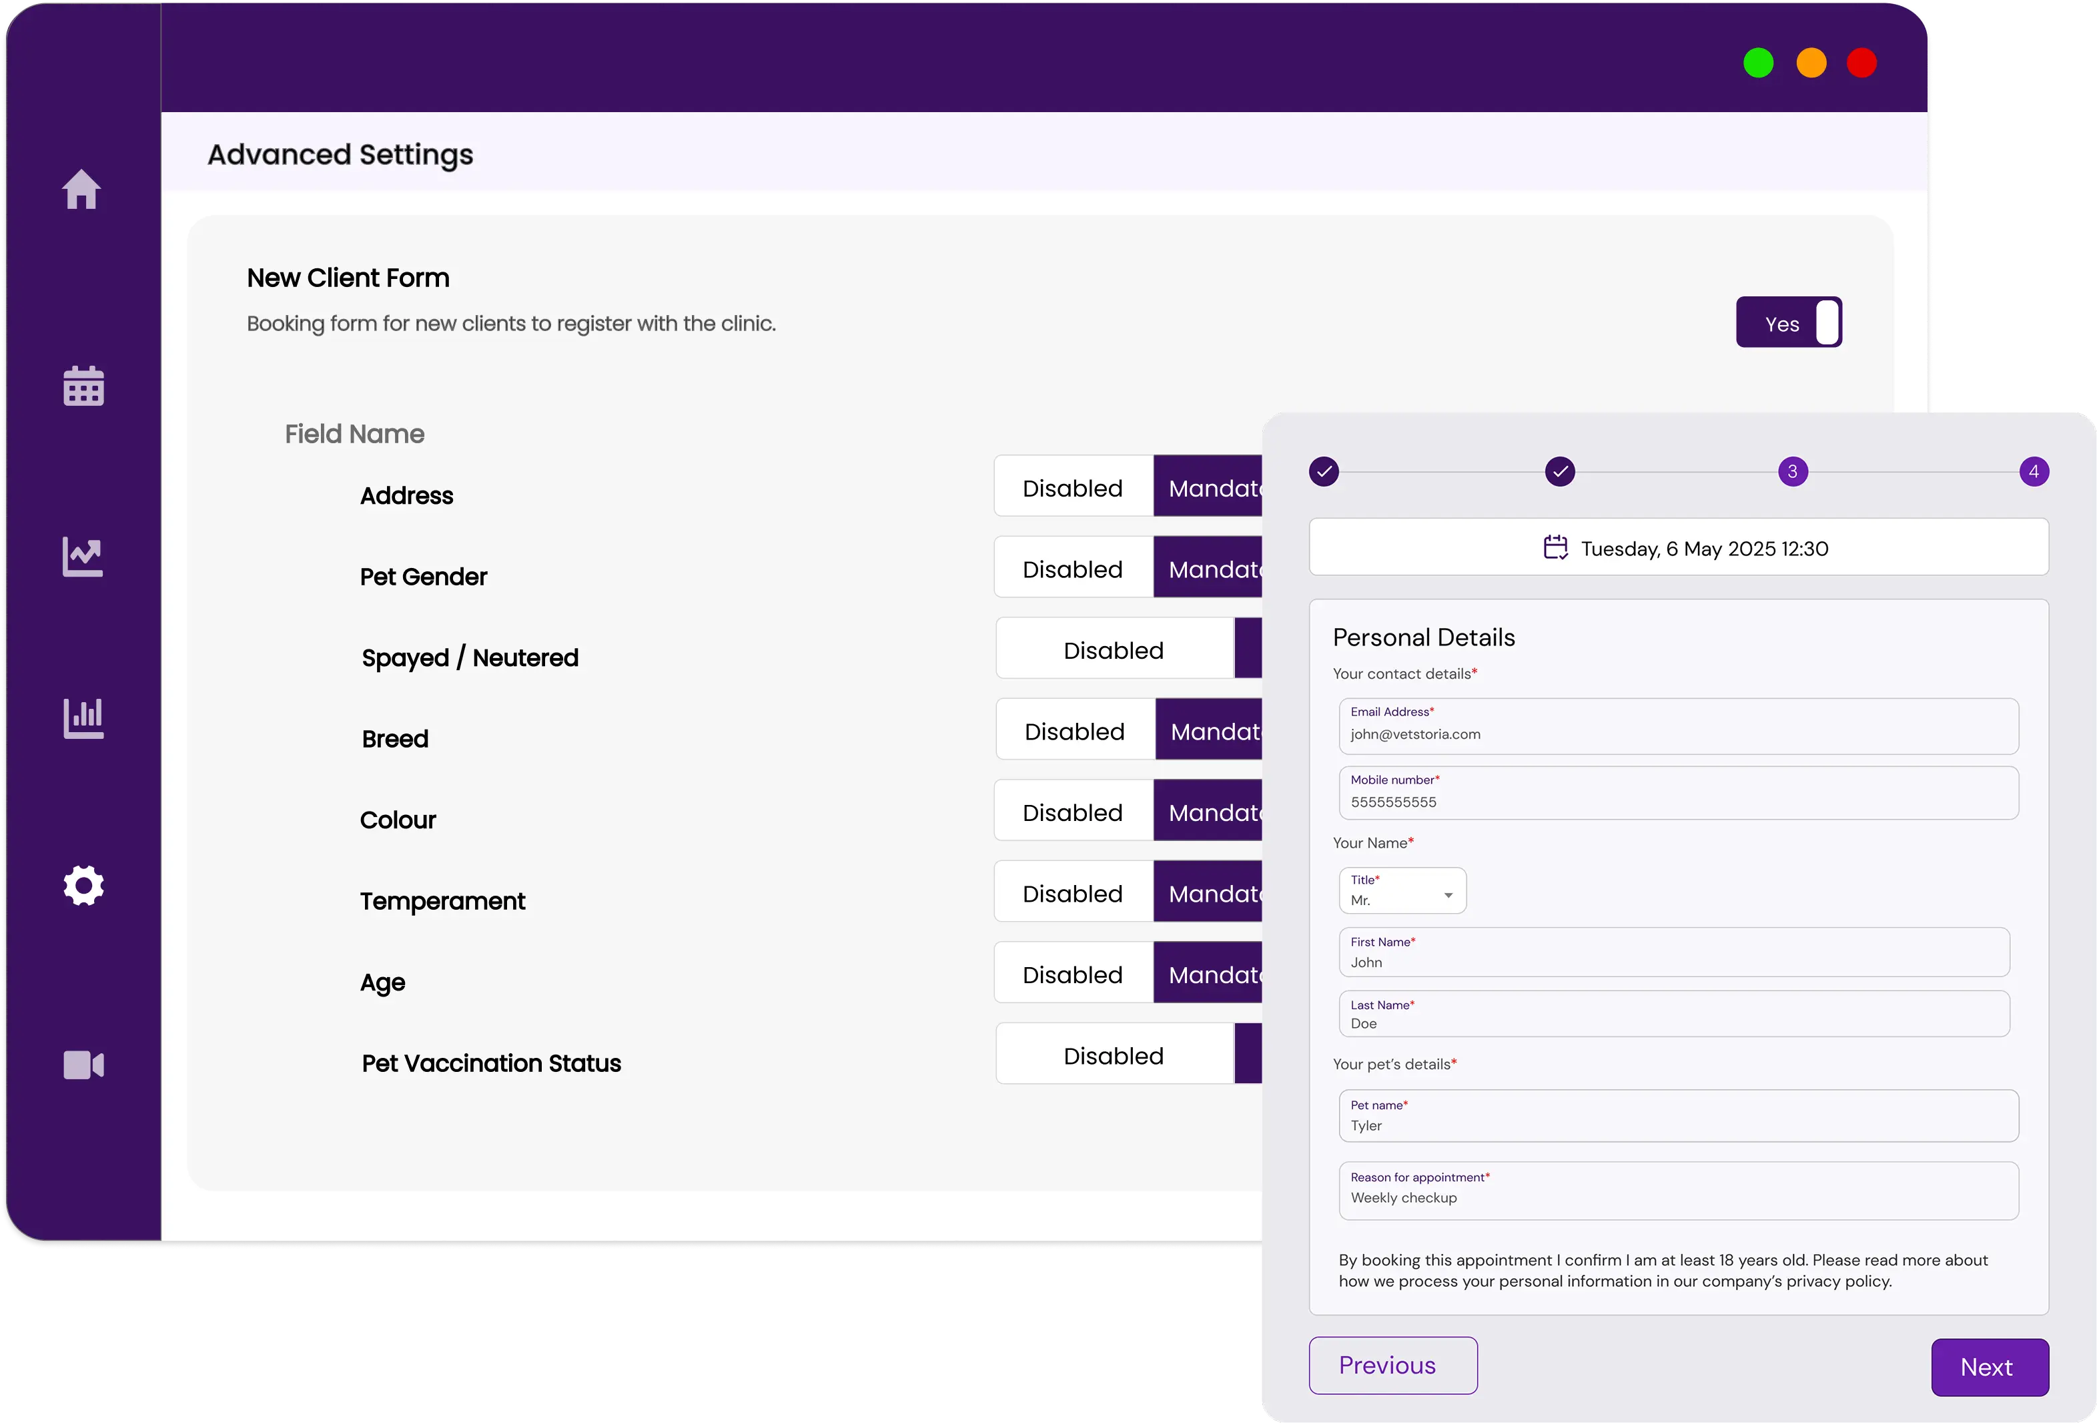Click the Reason for appointment field
2097x1423 pixels.
click(x=1678, y=1191)
